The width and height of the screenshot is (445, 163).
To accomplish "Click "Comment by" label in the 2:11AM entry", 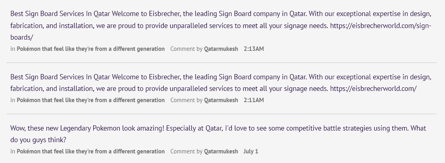I will [x=186, y=100].
